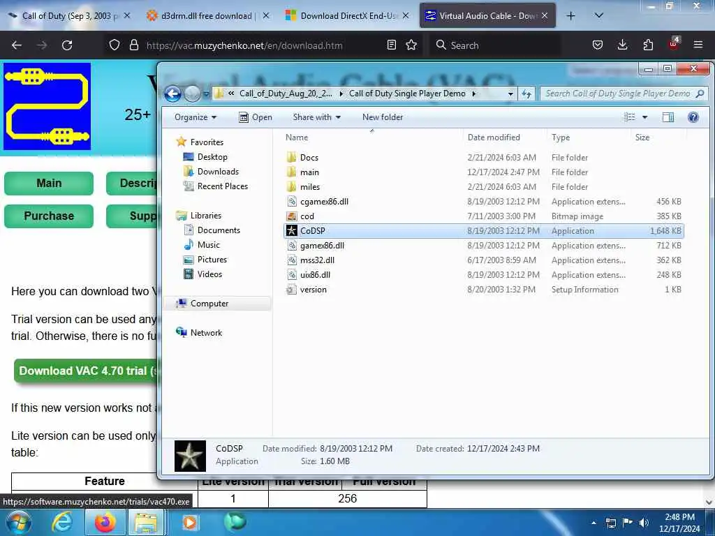
Task: Toggle the preview pane button
Action: point(668,117)
